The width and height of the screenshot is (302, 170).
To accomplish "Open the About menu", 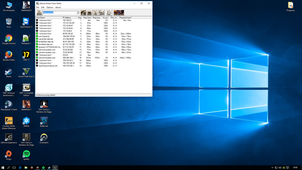I will tap(58, 7).
